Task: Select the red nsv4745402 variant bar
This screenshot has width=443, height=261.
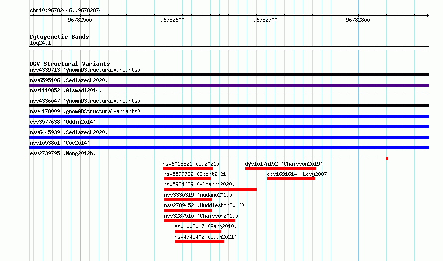Action: pos(200,242)
